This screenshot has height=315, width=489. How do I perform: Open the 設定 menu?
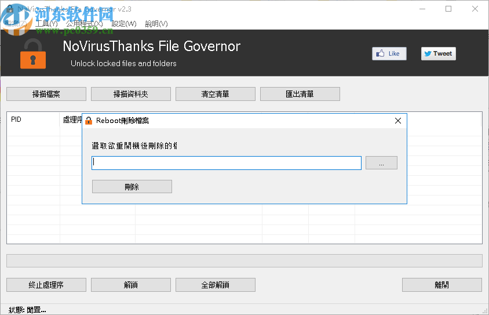click(124, 24)
